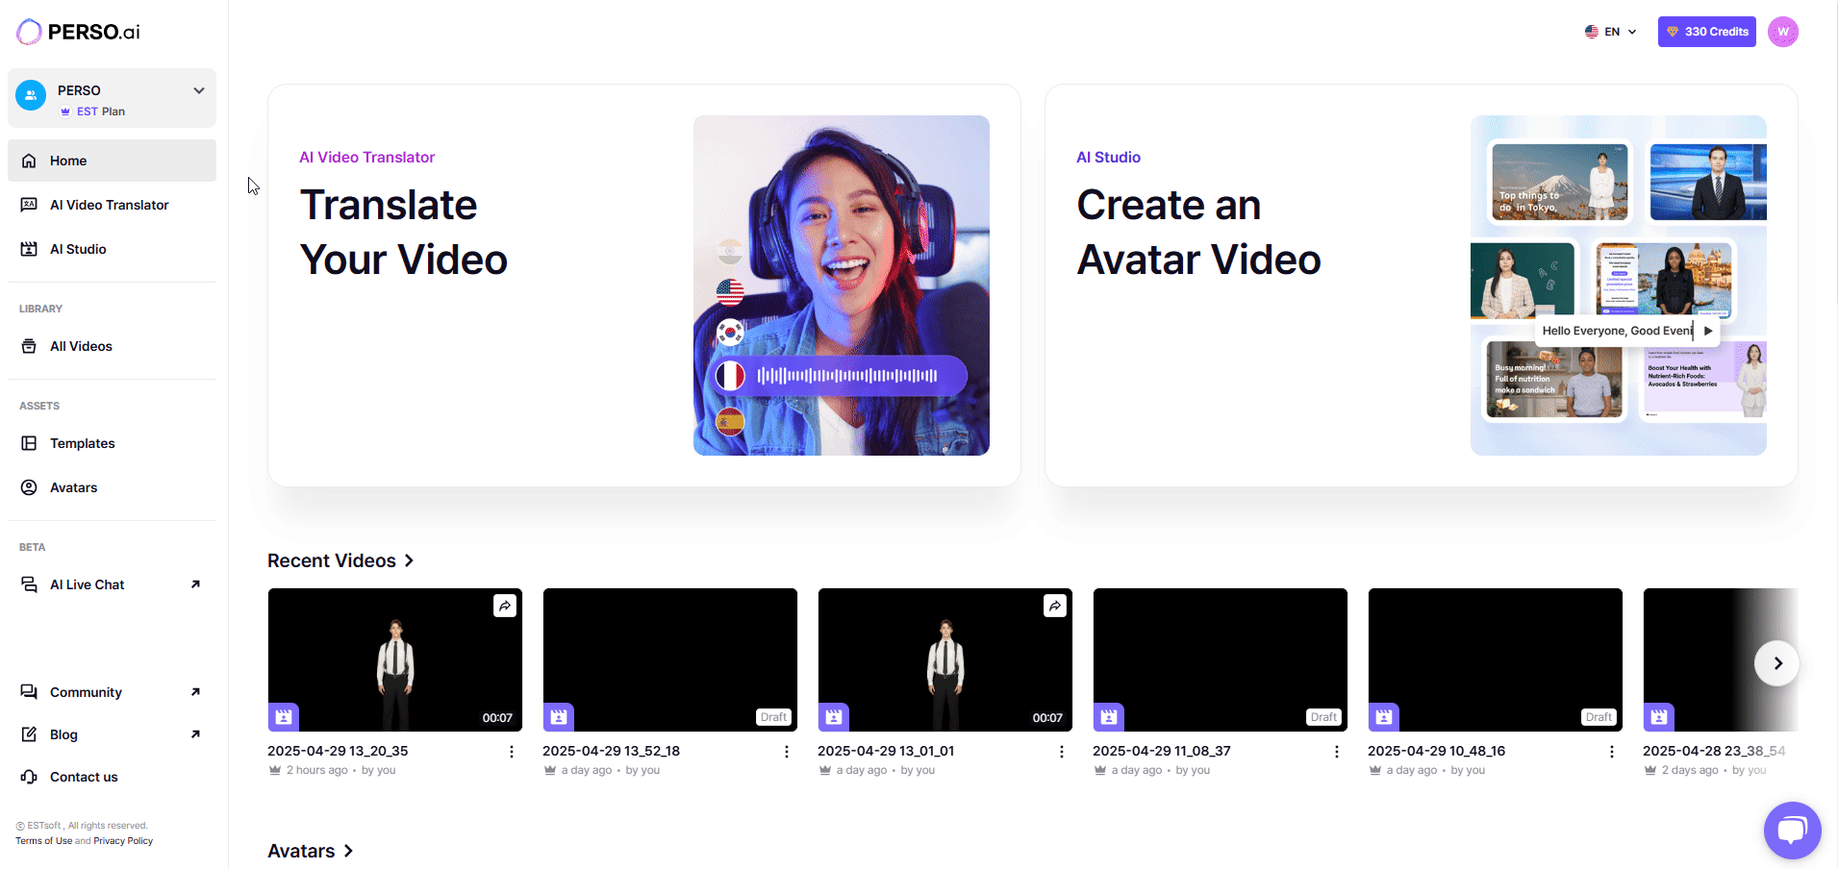Viewport: 1838px width, 869px height.
Task: Open the chat support bubble
Action: tap(1793, 831)
